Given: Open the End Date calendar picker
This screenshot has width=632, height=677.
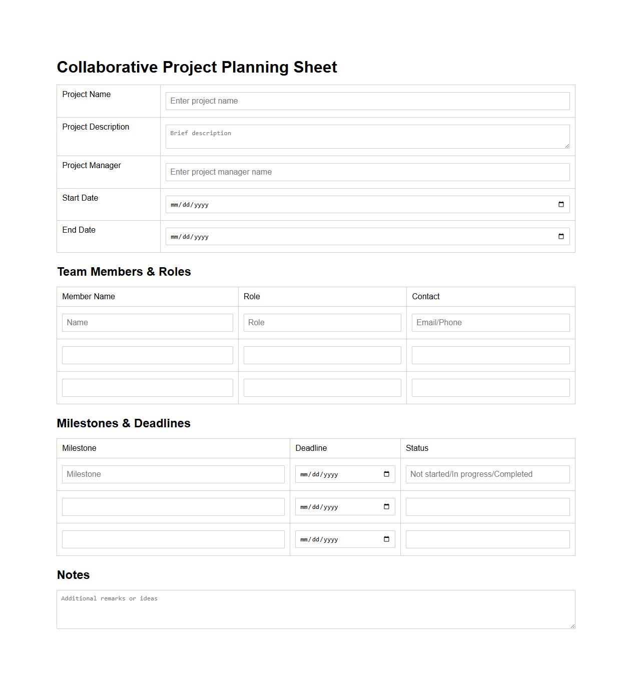Looking at the screenshot, I should 560,236.
